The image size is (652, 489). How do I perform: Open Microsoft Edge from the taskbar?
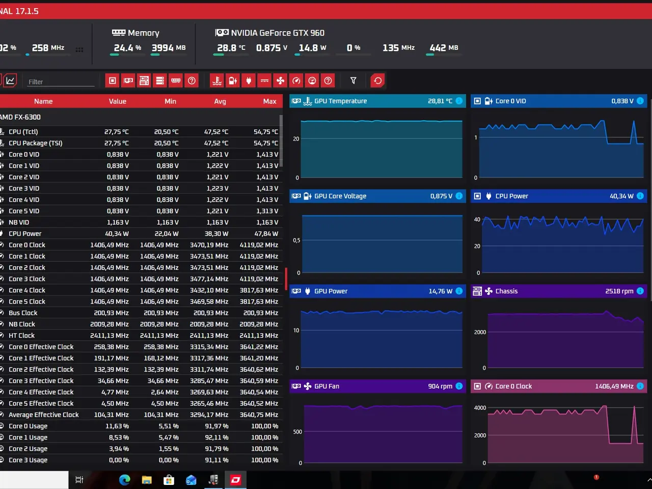coord(125,480)
